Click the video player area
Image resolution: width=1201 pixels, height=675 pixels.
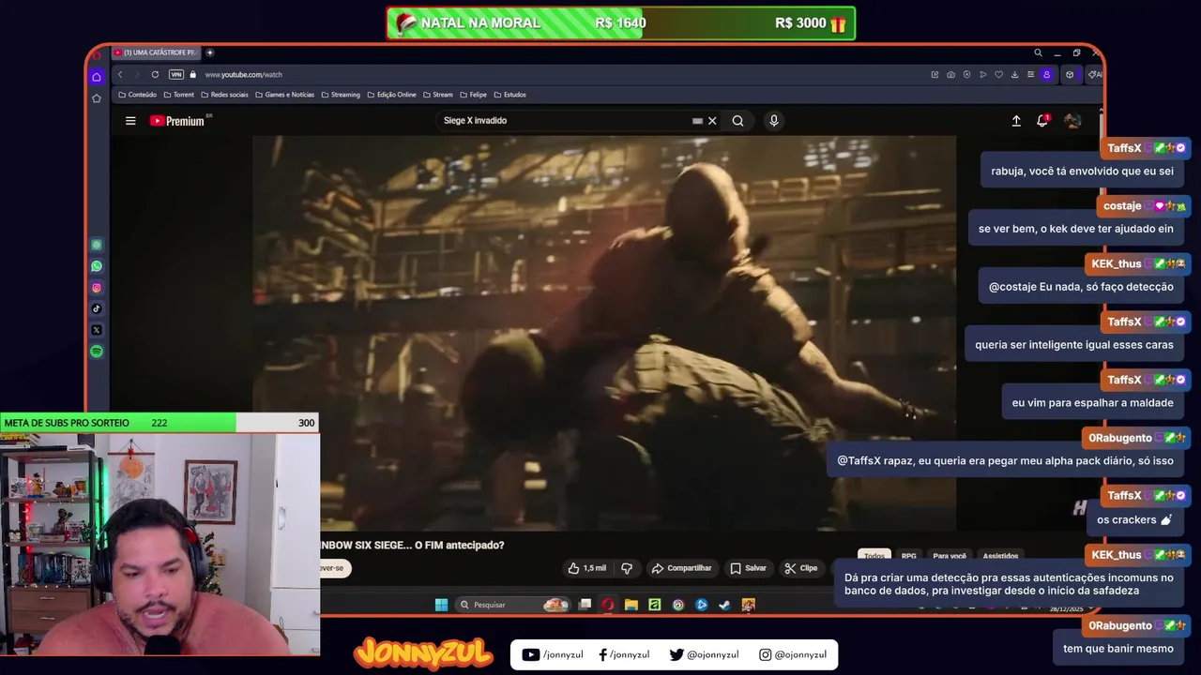tap(604, 334)
